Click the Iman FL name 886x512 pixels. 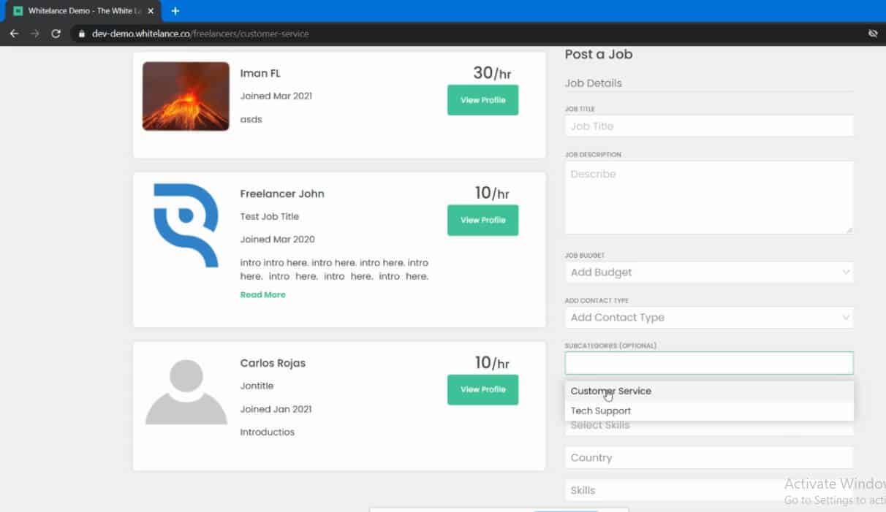point(260,73)
